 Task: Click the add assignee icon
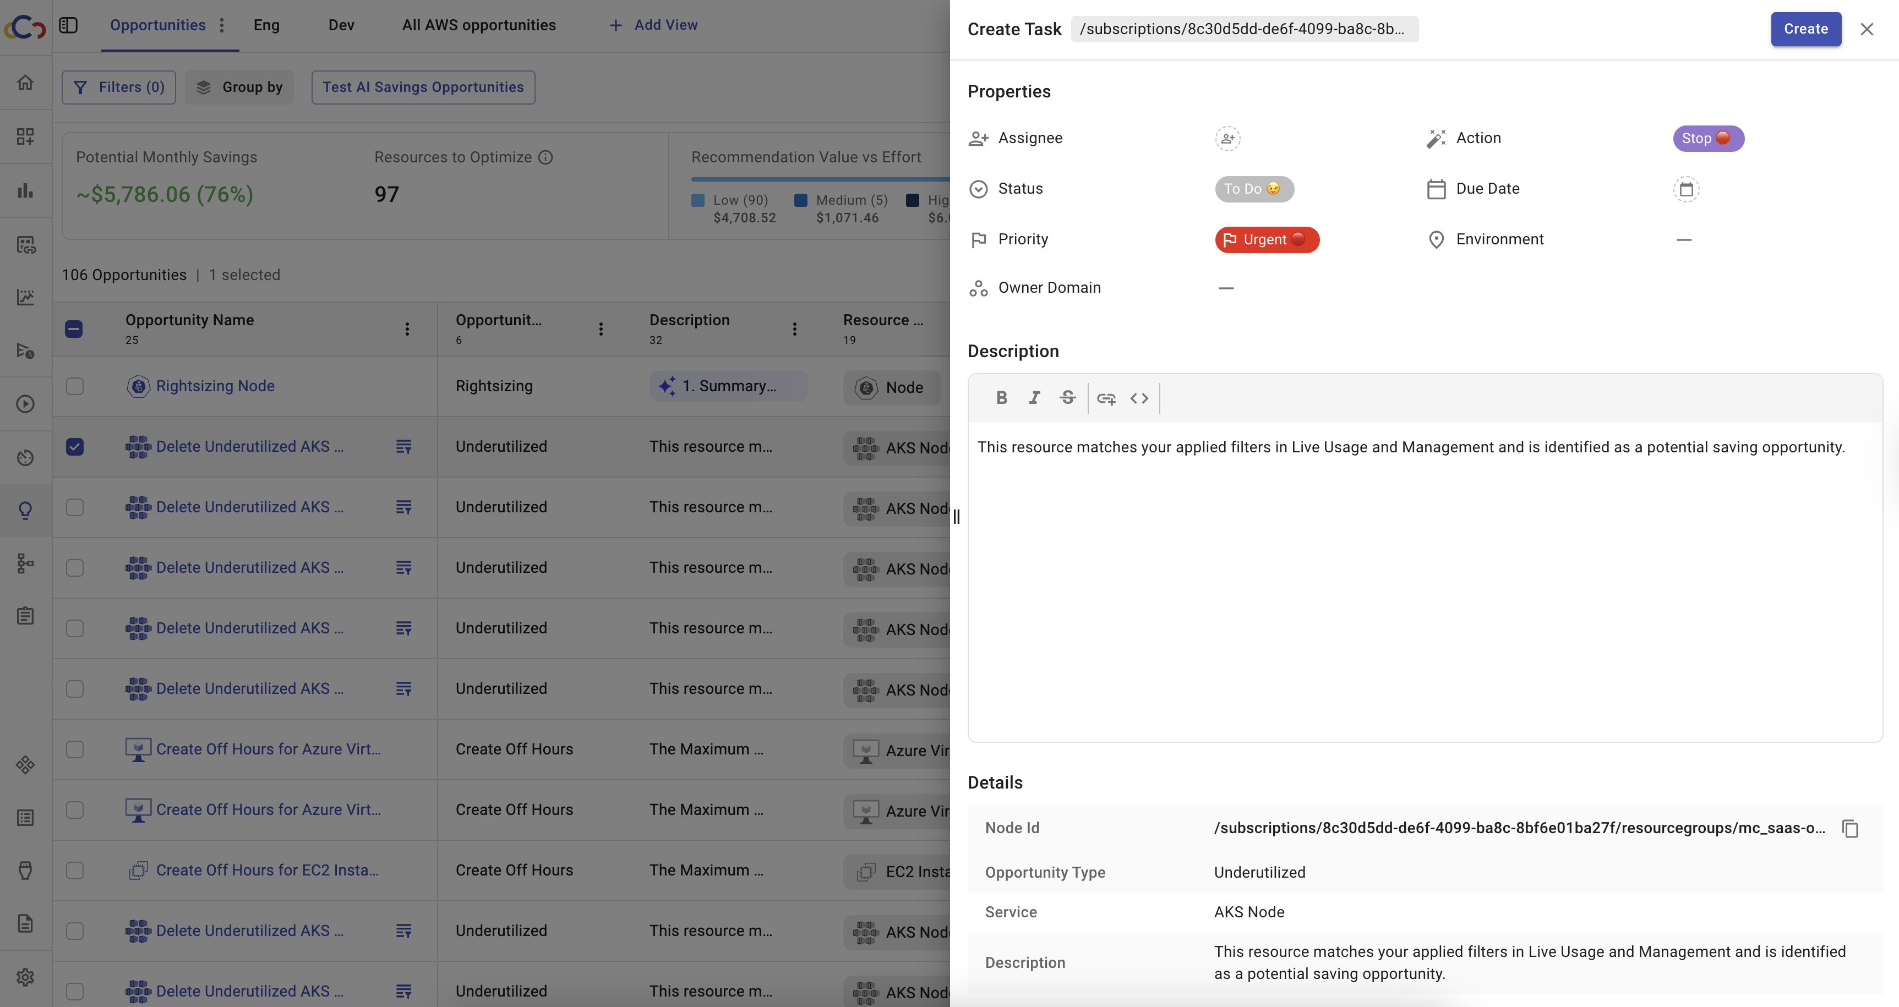(x=1227, y=139)
